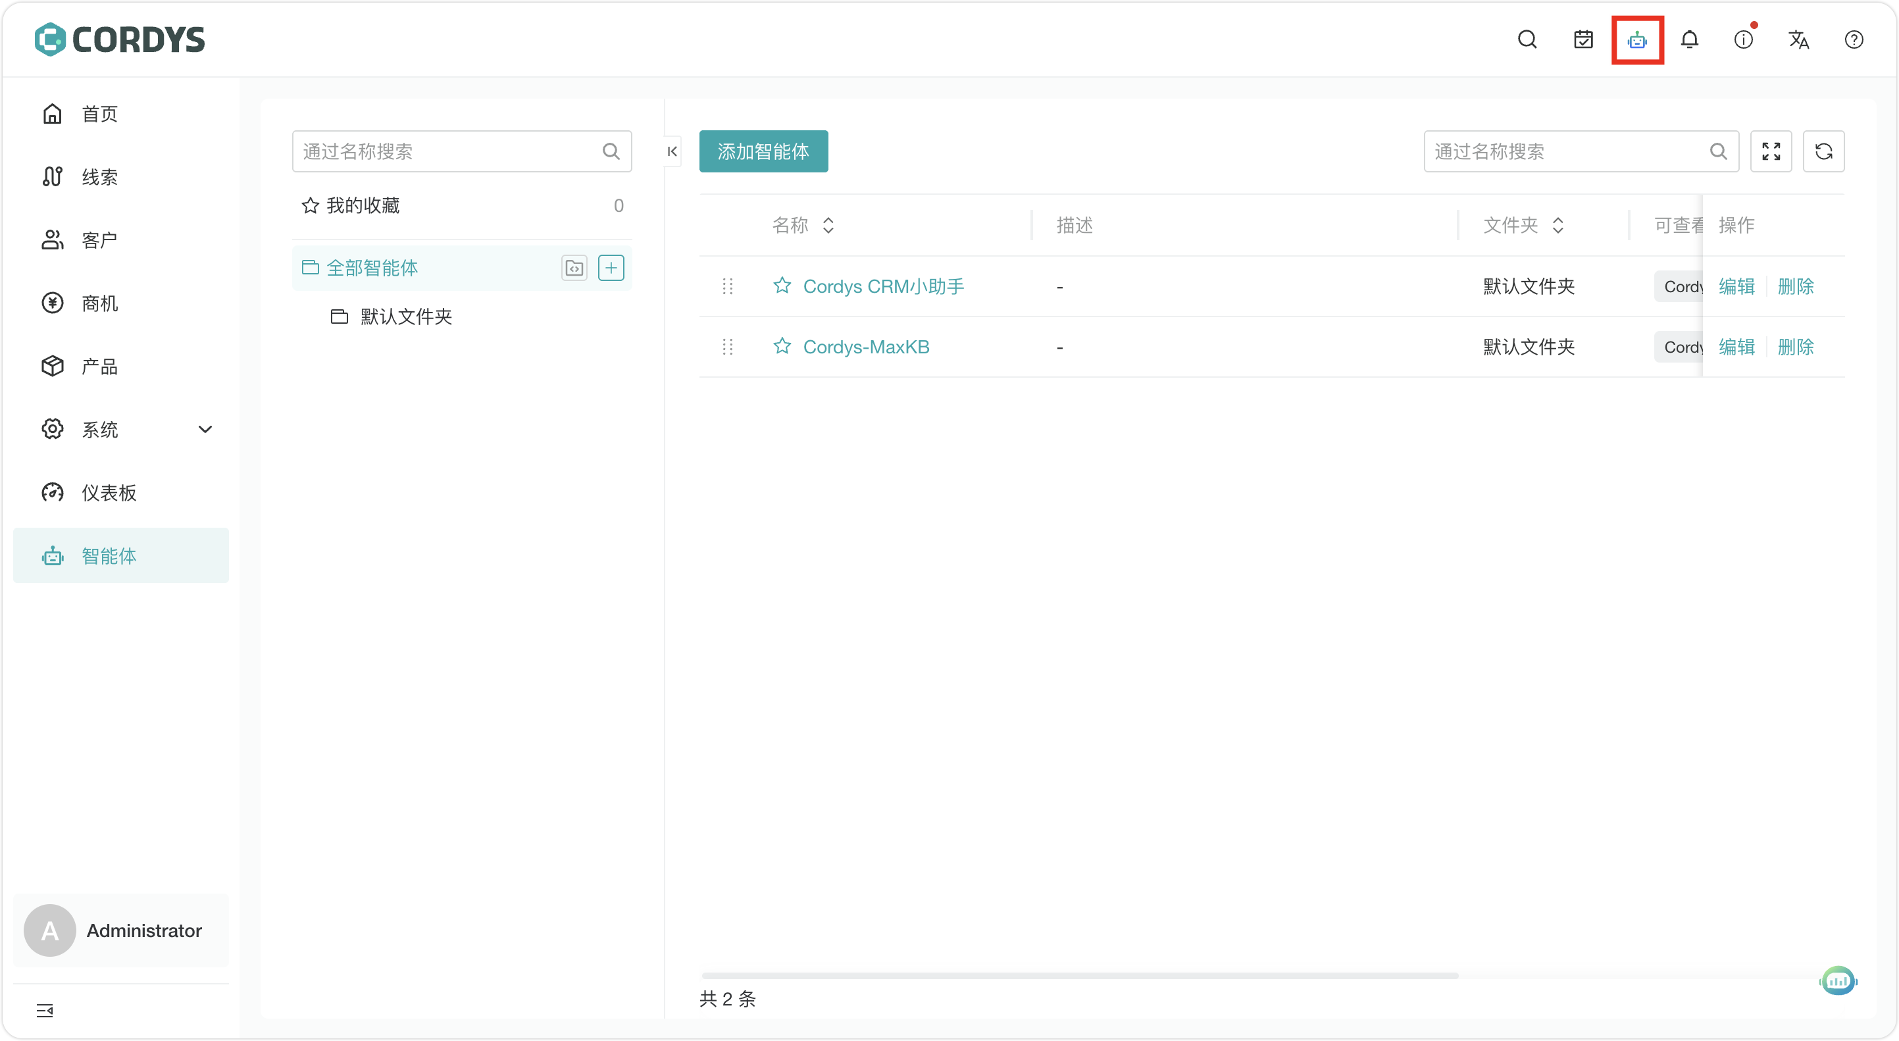The width and height of the screenshot is (1899, 1041).
Task: Open the calendar schedule icon in header
Action: pyautogui.click(x=1582, y=40)
